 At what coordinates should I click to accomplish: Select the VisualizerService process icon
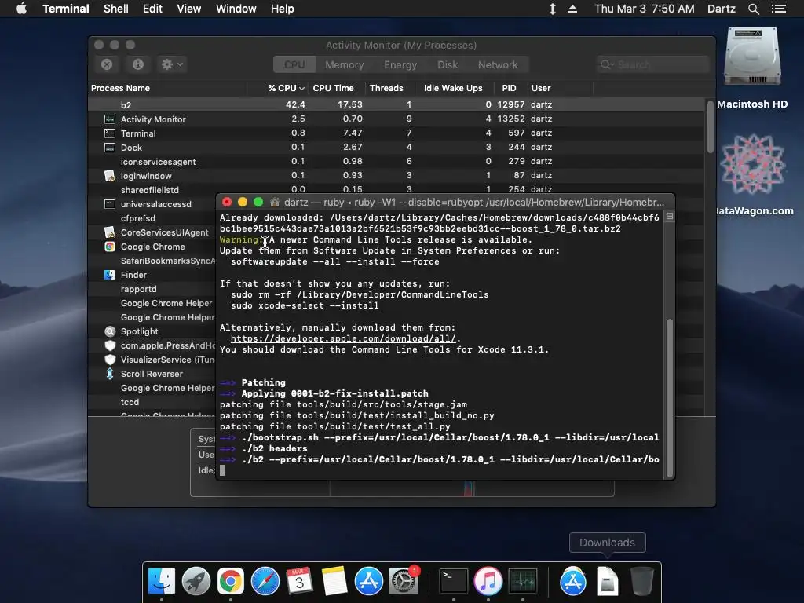[x=110, y=360]
